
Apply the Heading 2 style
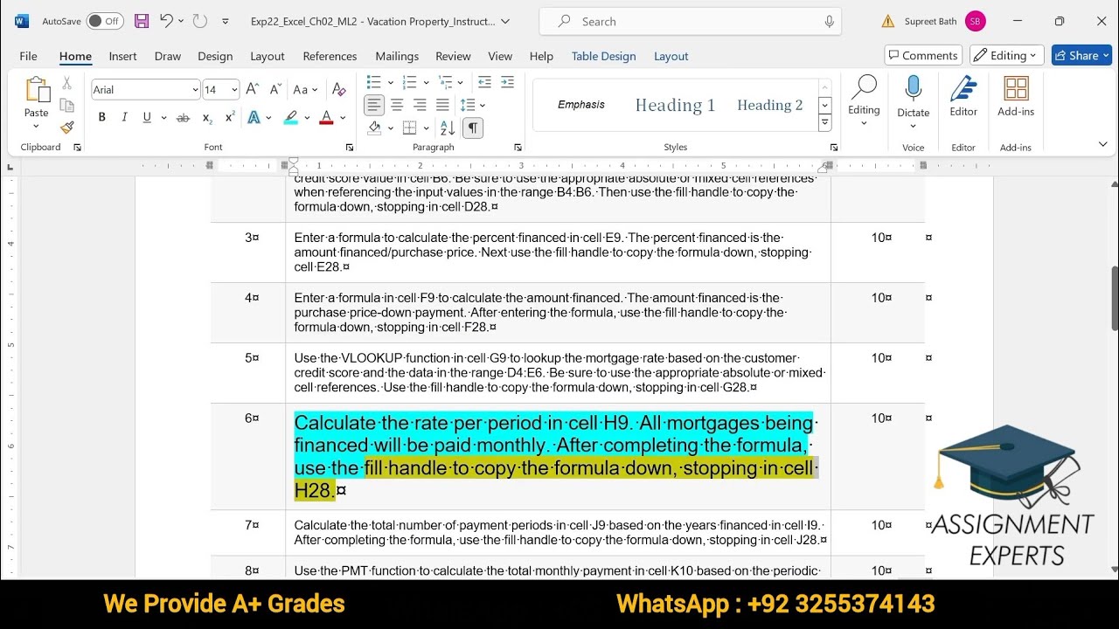click(769, 105)
